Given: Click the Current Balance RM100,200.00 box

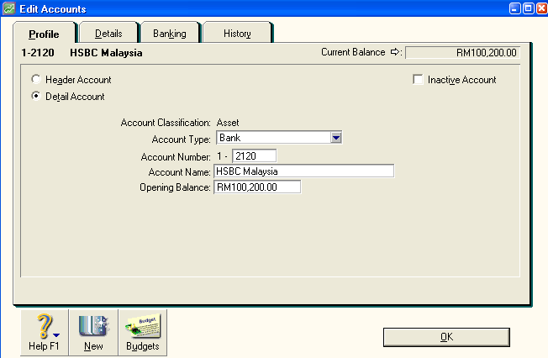Looking at the screenshot, I should [463, 52].
